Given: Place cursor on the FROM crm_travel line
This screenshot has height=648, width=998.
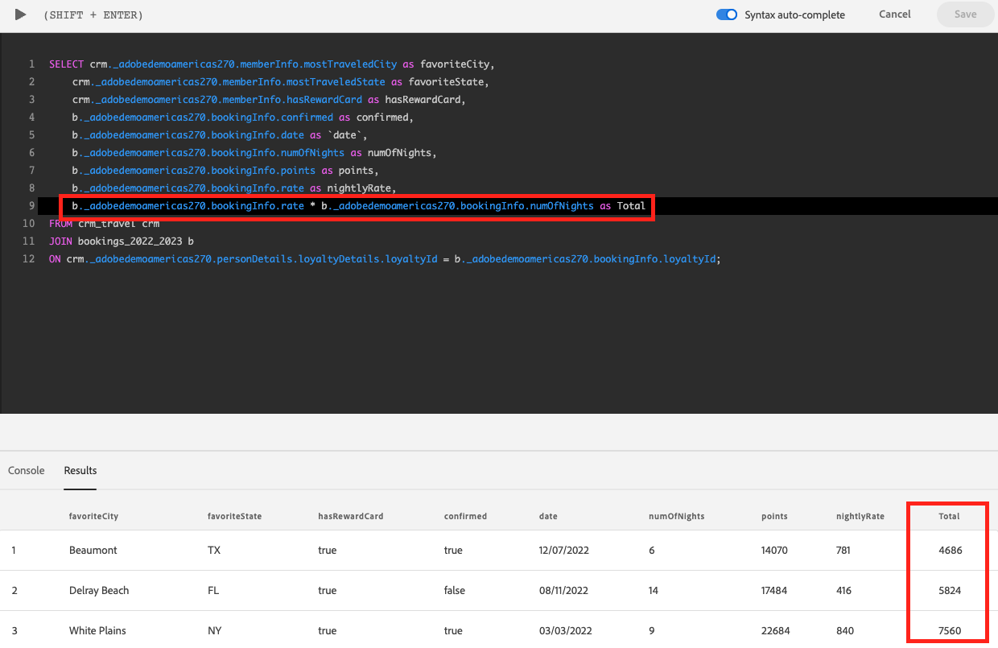Looking at the screenshot, I should click(x=105, y=224).
